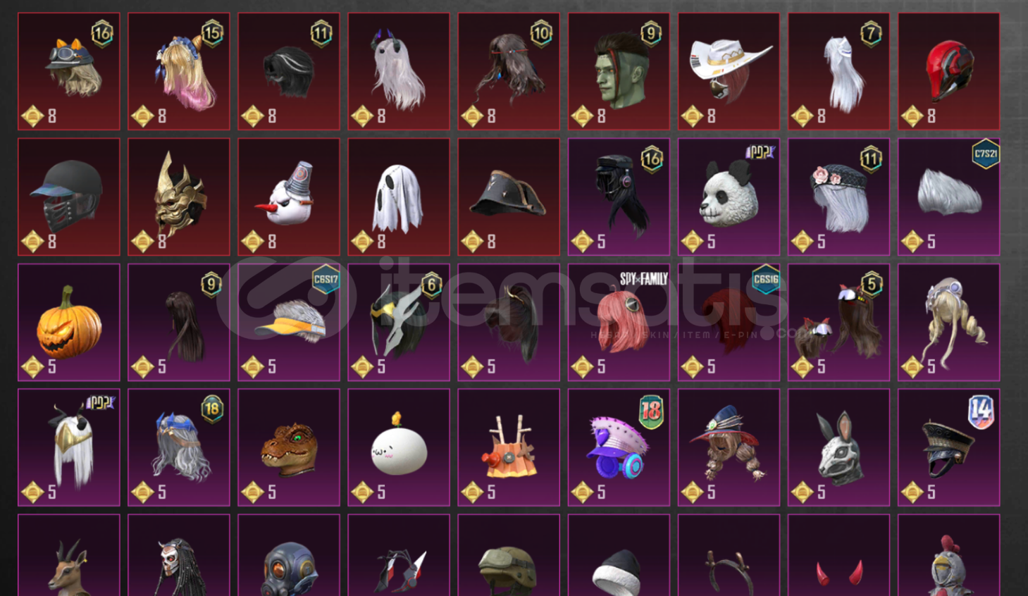The height and width of the screenshot is (596, 1028).
Task: Click the snowman head with bucket hat
Action: click(289, 197)
